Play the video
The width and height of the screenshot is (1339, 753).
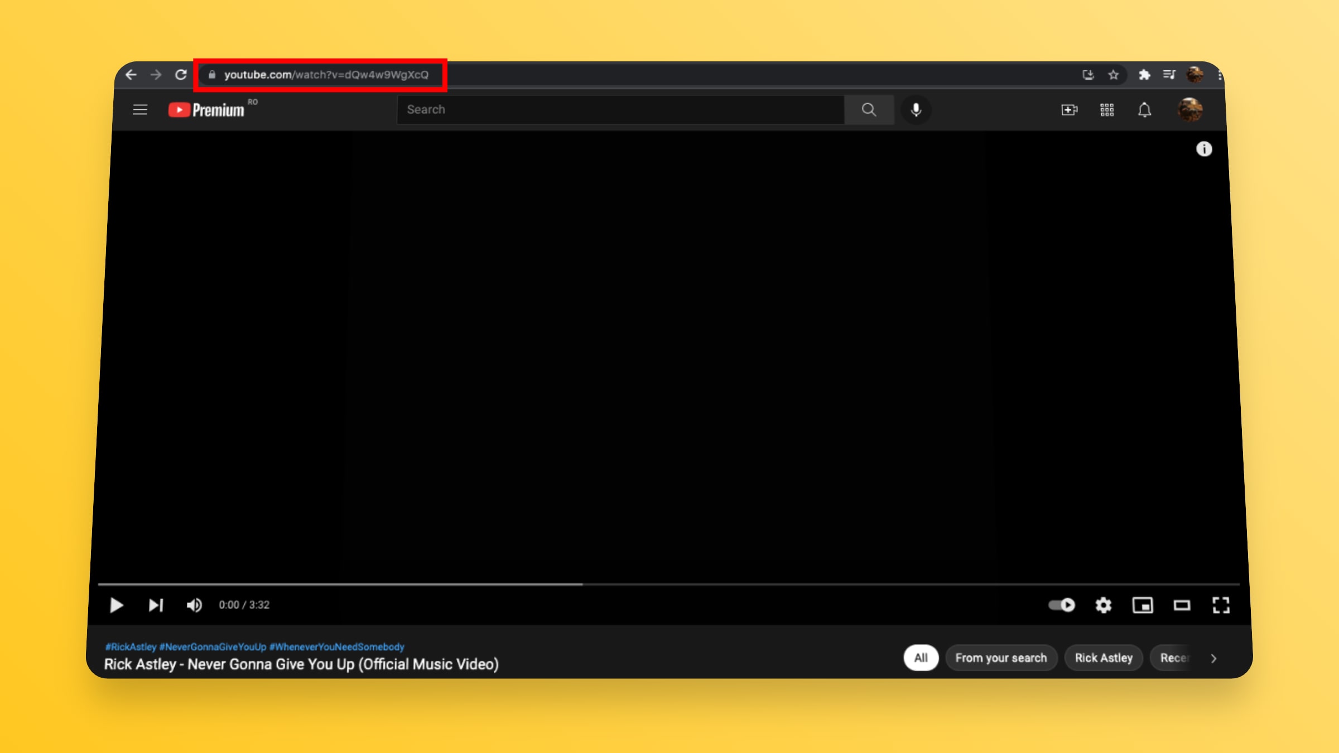(116, 605)
